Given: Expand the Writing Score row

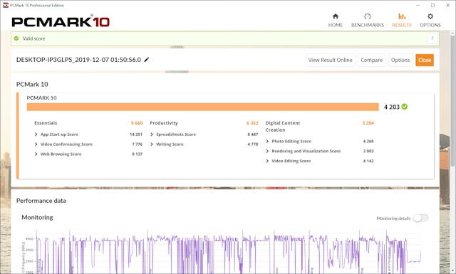Looking at the screenshot, I should click(x=152, y=144).
